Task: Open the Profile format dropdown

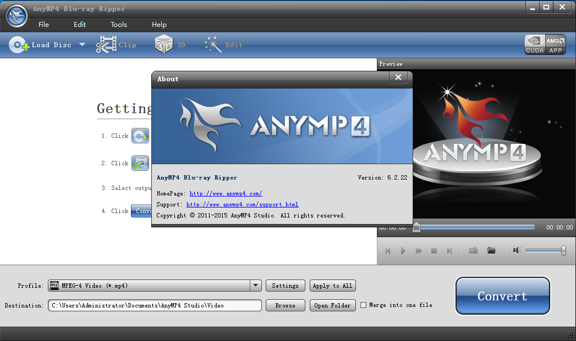Action: tap(255, 286)
